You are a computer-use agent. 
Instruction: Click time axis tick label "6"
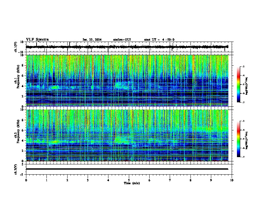(149, 180)
